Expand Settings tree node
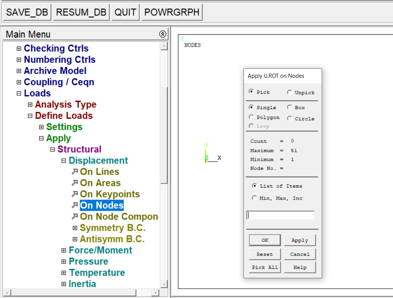Viewport: 393px width, 298px height. (41, 127)
